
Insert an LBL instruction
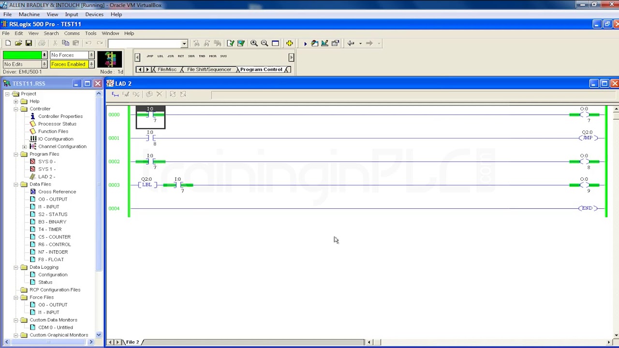tap(160, 56)
